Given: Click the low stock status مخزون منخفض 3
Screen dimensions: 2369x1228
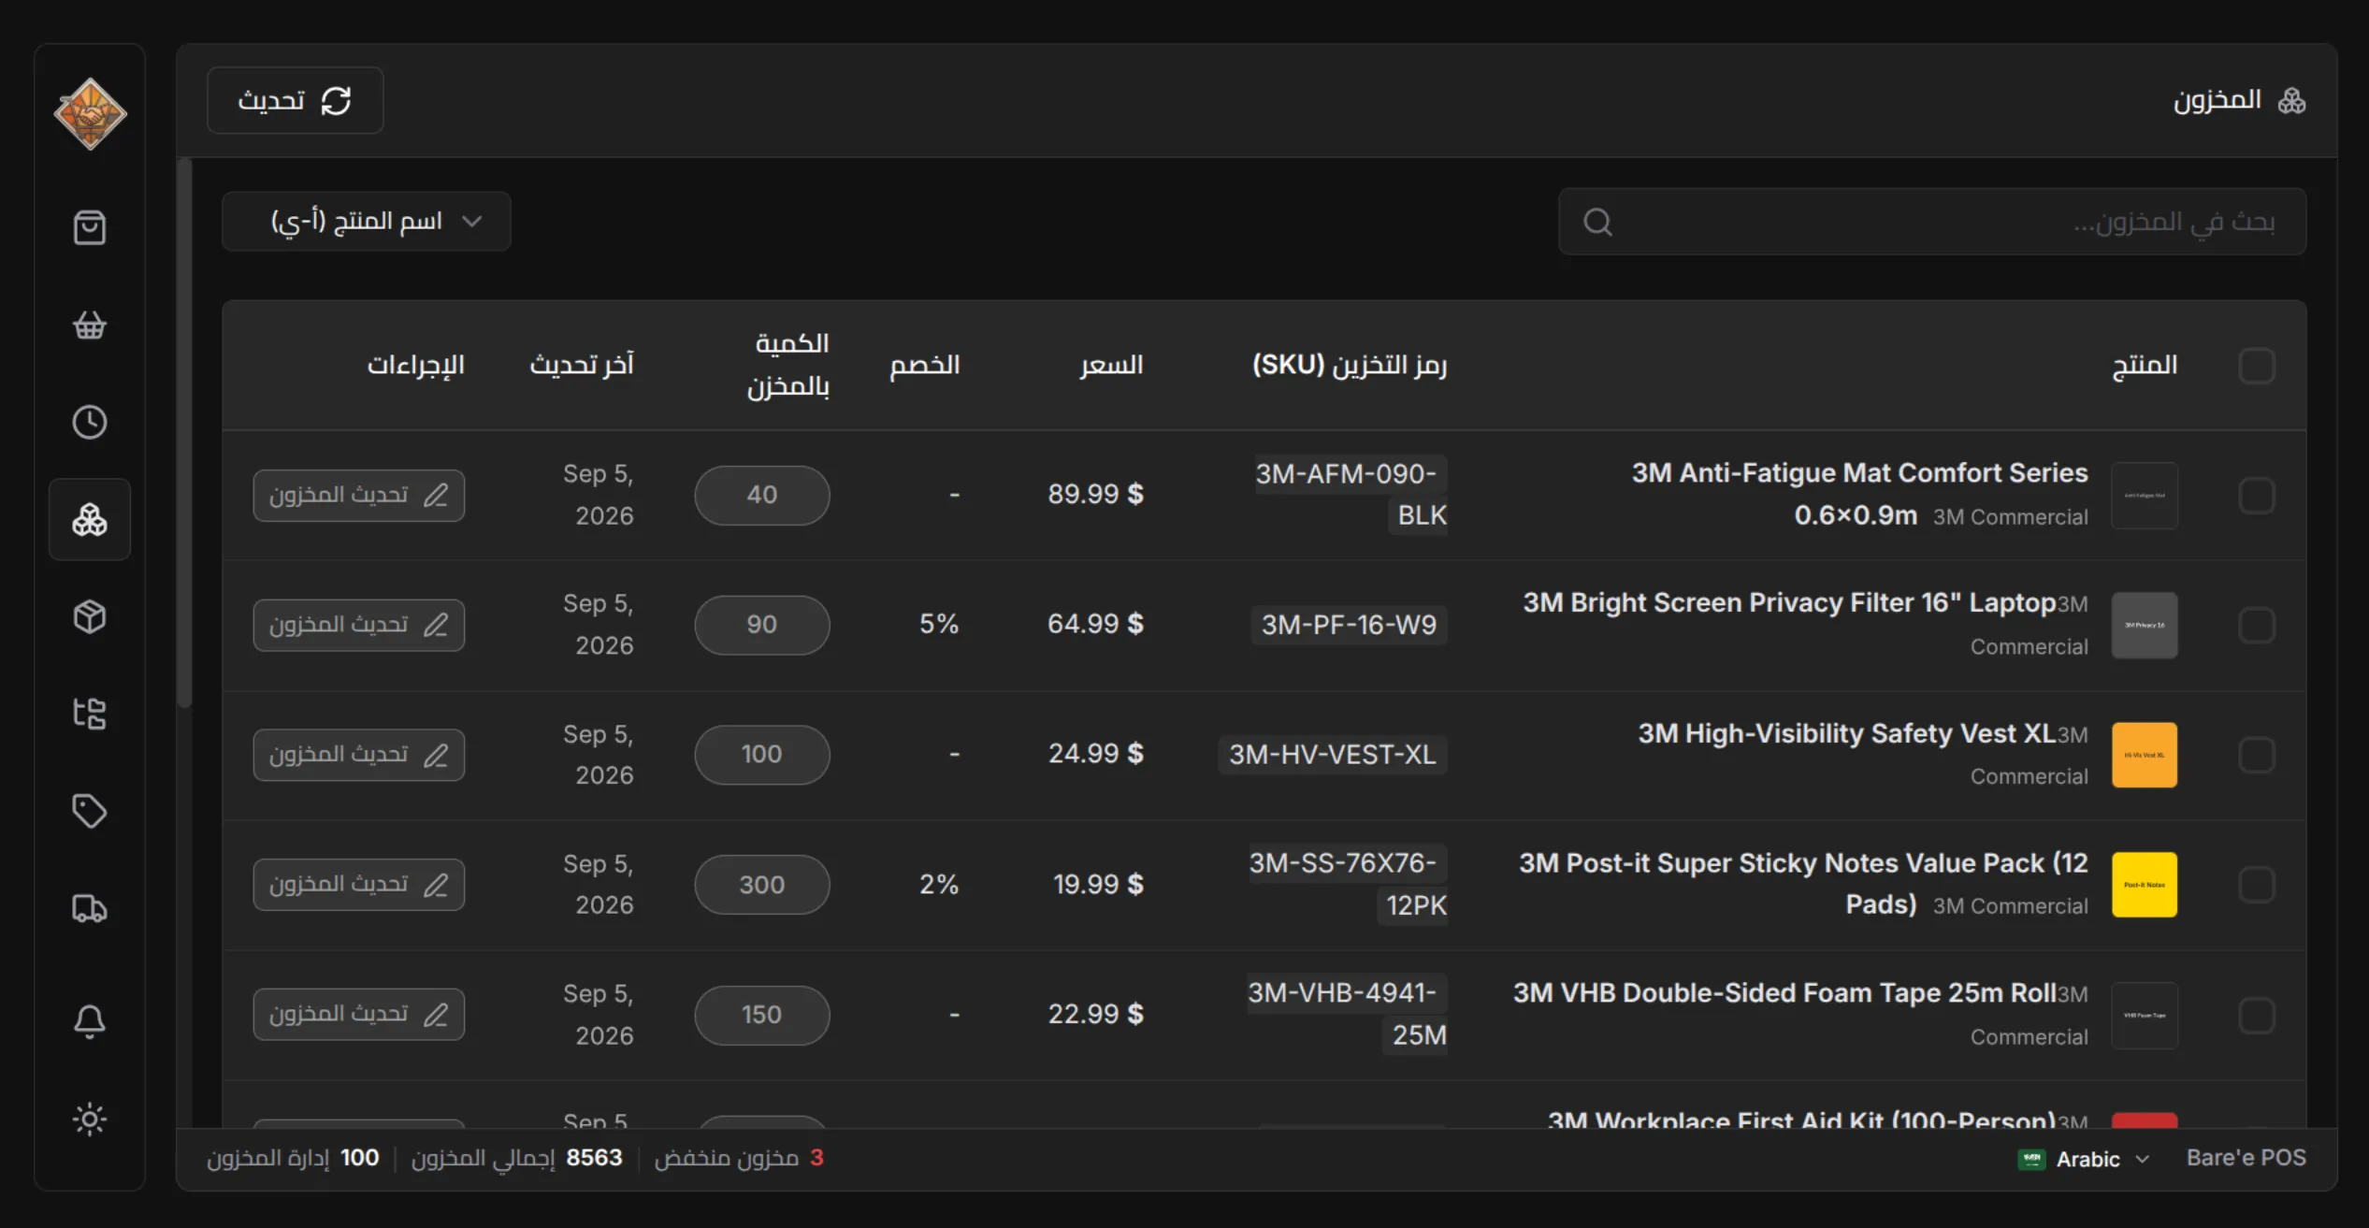Looking at the screenshot, I should click(x=739, y=1158).
